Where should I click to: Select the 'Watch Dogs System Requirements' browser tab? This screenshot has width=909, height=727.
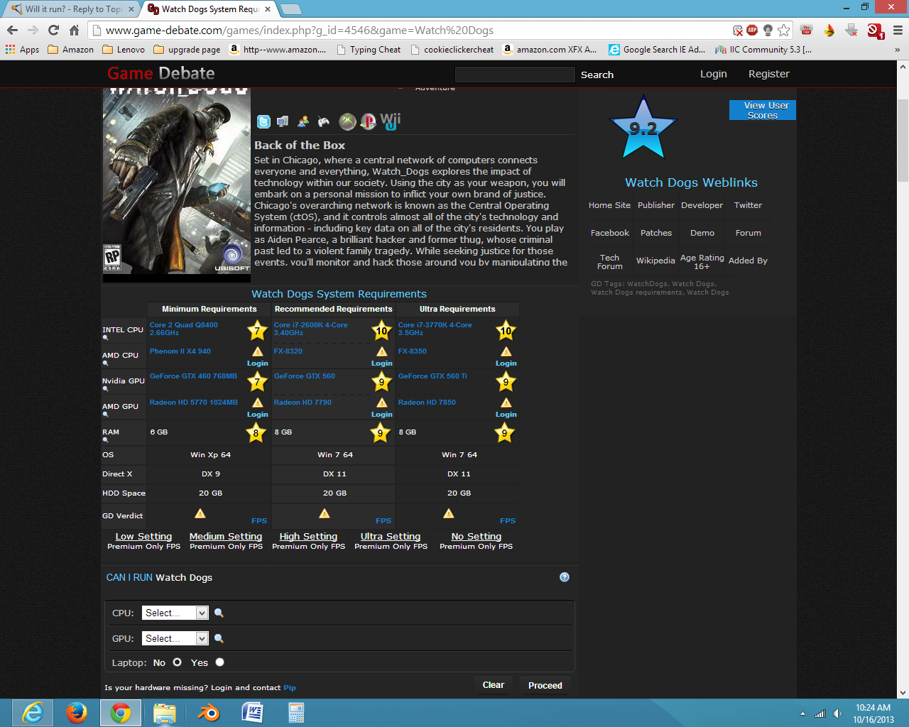209,9
